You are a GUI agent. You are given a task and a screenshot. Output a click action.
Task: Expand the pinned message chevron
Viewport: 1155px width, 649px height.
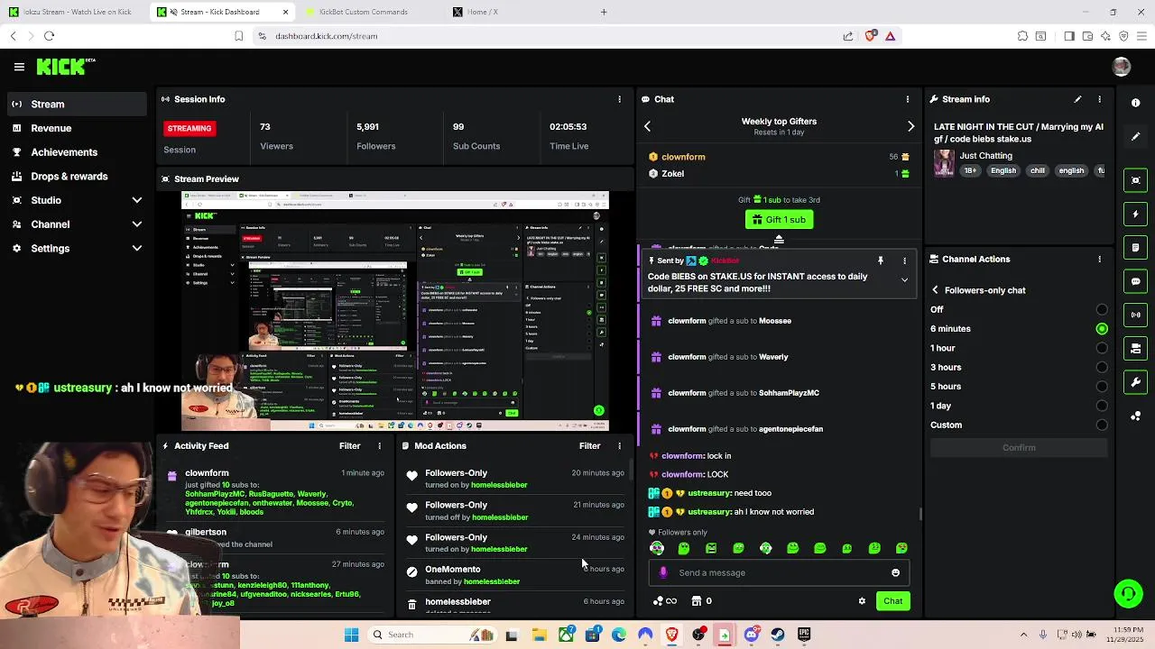coord(904,280)
